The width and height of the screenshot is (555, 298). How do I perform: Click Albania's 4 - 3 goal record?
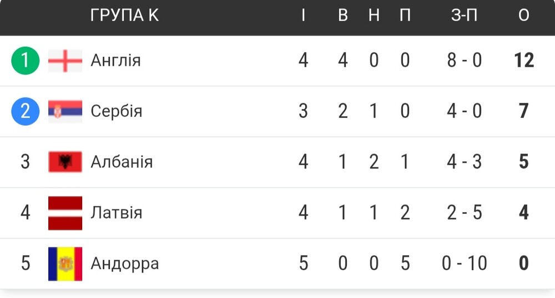pyautogui.click(x=464, y=162)
